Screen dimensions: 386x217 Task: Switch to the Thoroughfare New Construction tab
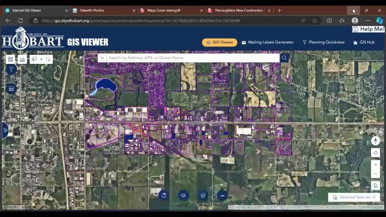click(x=239, y=11)
